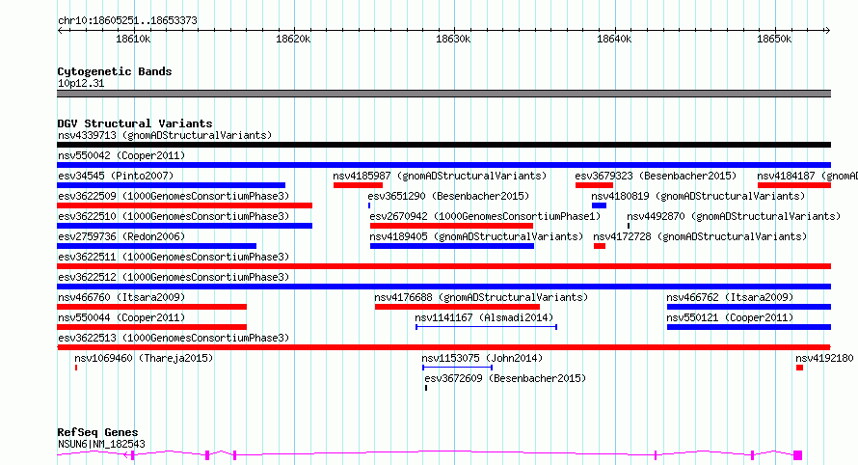Click the NSUN6|NM_182543 gene label

click(101, 444)
